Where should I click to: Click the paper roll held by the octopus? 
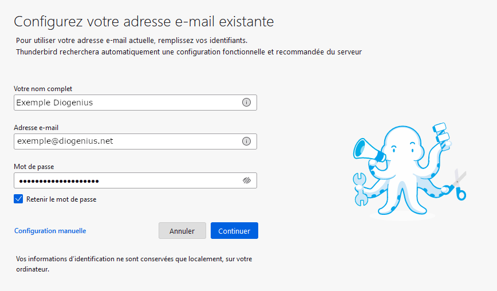441,134
